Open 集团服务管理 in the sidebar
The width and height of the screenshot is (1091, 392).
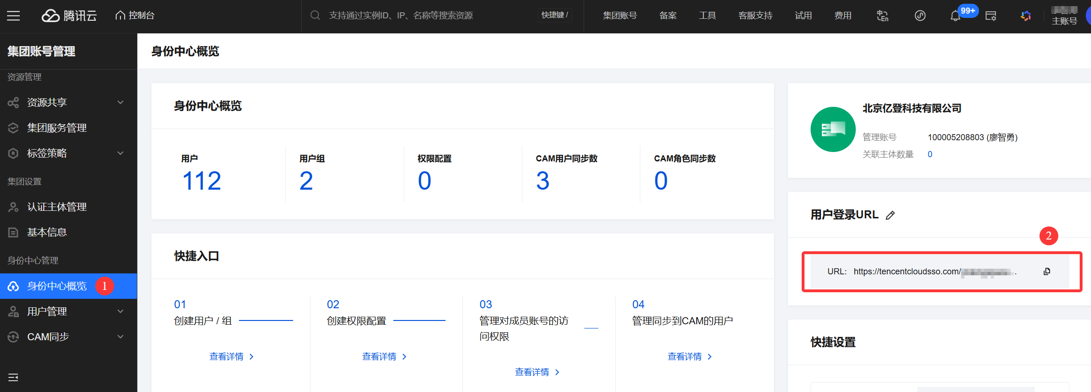pyautogui.click(x=57, y=128)
